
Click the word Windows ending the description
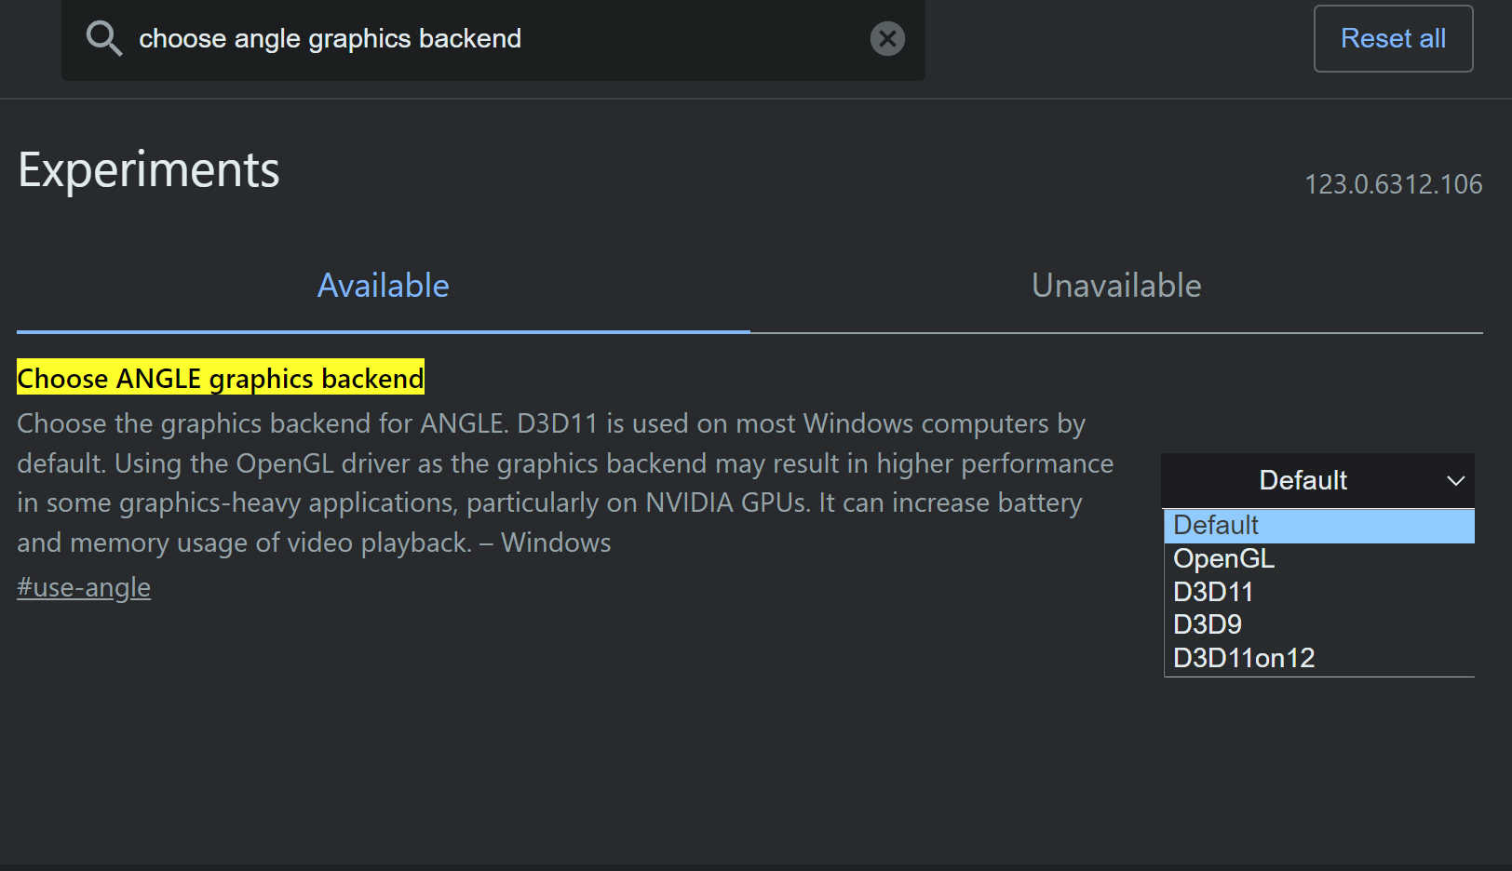click(x=556, y=543)
